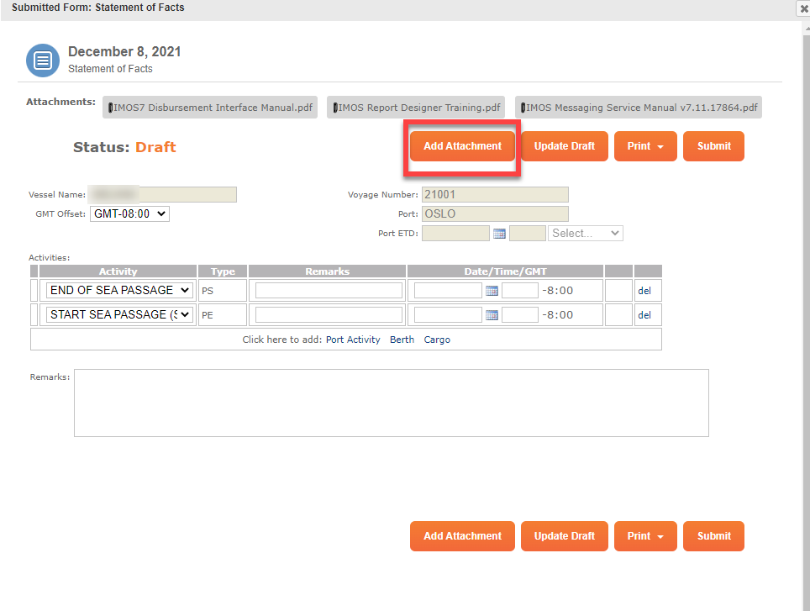Close the Statement of Facts form
Image resolution: width=810 pixels, height=611 pixels.
click(x=802, y=8)
